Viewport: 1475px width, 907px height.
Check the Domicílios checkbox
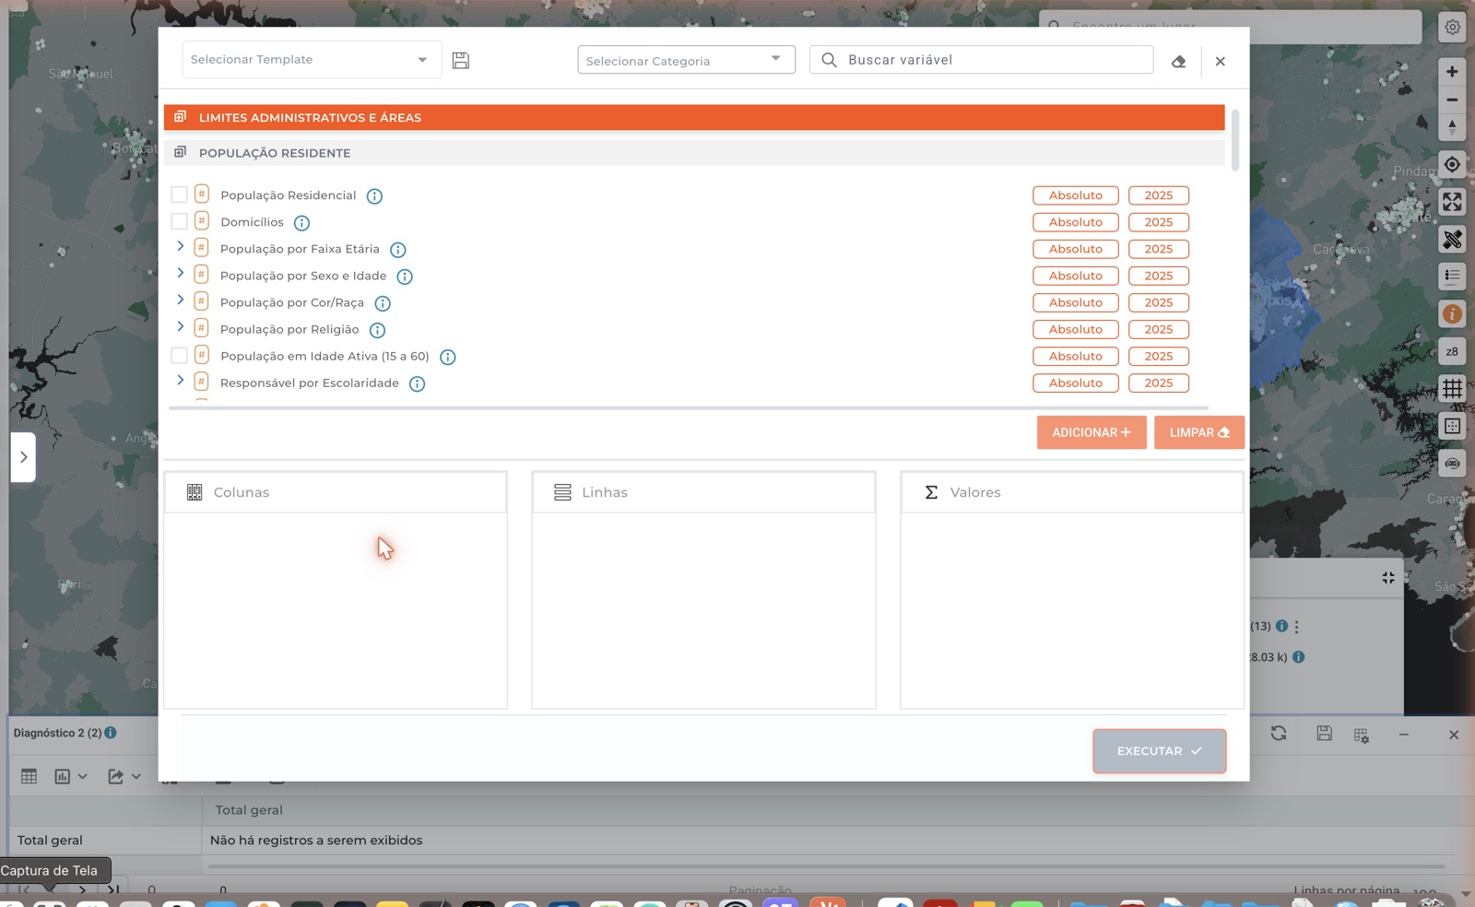[x=179, y=221]
